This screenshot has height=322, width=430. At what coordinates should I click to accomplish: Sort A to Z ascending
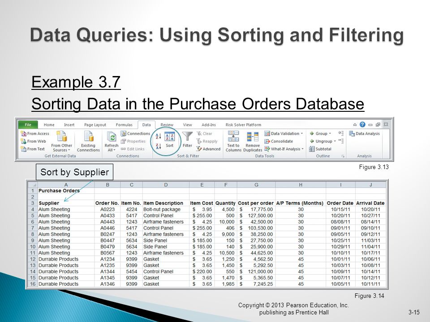(x=158, y=136)
